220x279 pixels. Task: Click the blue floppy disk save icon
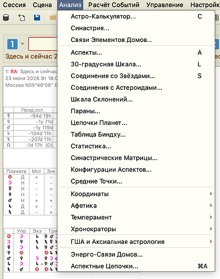click(x=37, y=18)
